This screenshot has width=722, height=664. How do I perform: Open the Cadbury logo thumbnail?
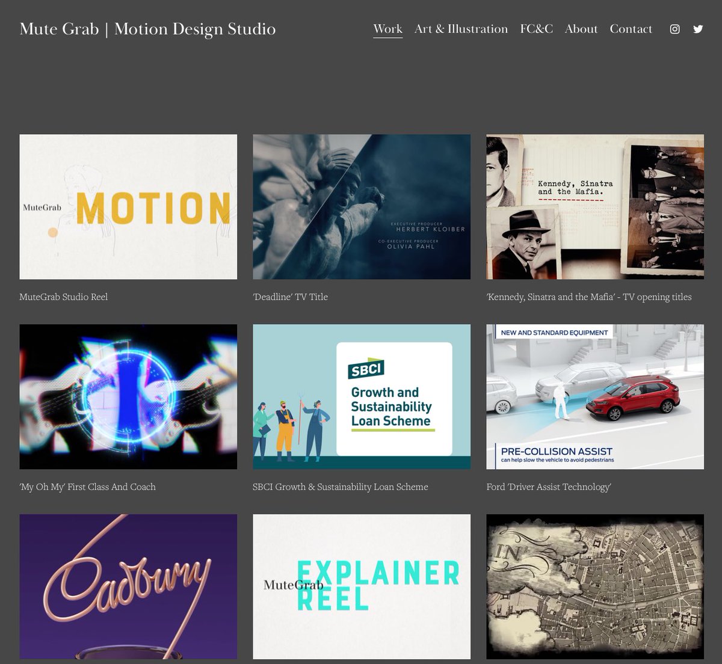(128, 586)
